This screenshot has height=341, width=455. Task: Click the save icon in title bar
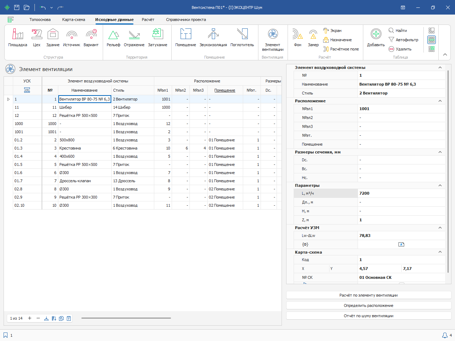point(16,7)
